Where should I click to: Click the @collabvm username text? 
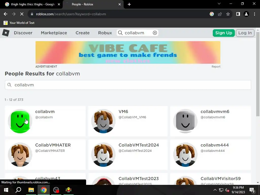click(44, 117)
